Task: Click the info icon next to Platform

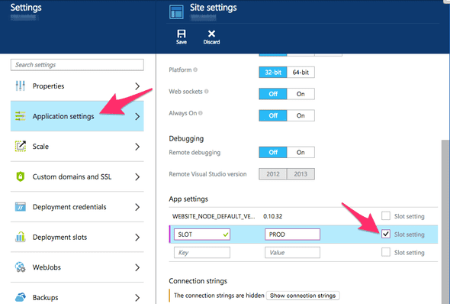Action: pyautogui.click(x=195, y=70)
